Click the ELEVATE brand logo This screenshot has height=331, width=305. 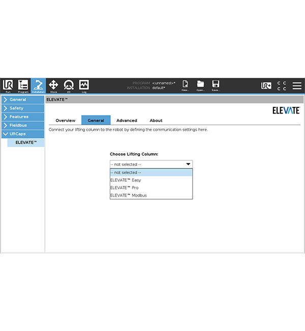(x=286, y=111)
